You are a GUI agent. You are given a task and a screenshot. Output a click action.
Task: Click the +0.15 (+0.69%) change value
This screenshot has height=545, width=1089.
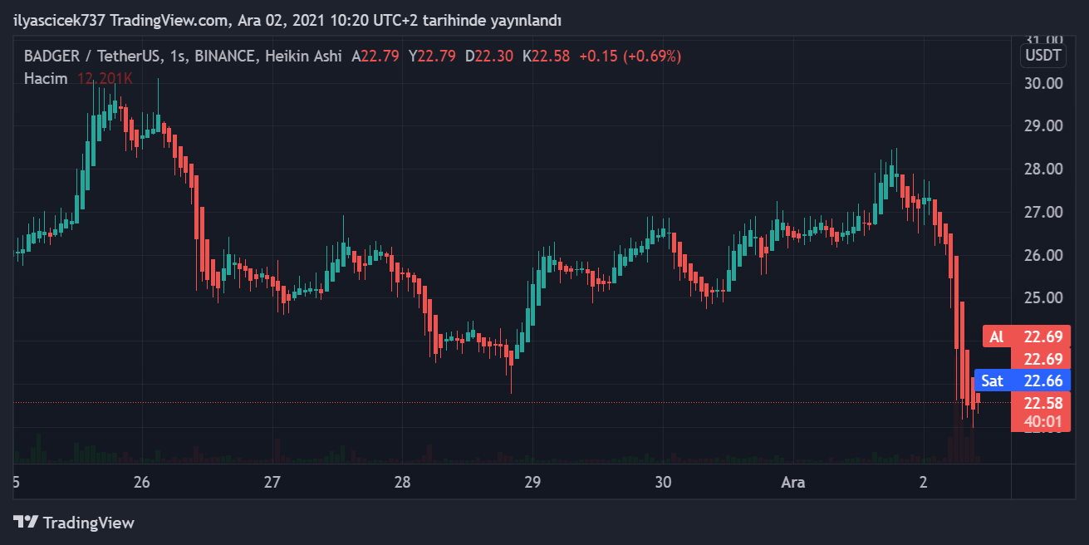(630, 56)
